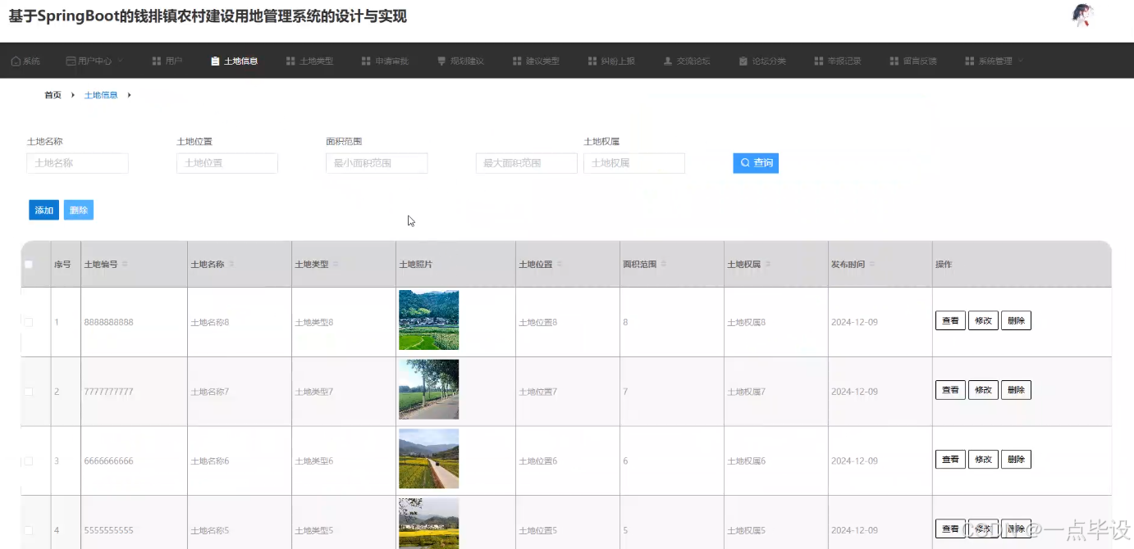Viewport: 1134px width, 549px height.
Task: Click the person icon for 交流论坛
Action: pyautogui.click(x=668, y=61)
